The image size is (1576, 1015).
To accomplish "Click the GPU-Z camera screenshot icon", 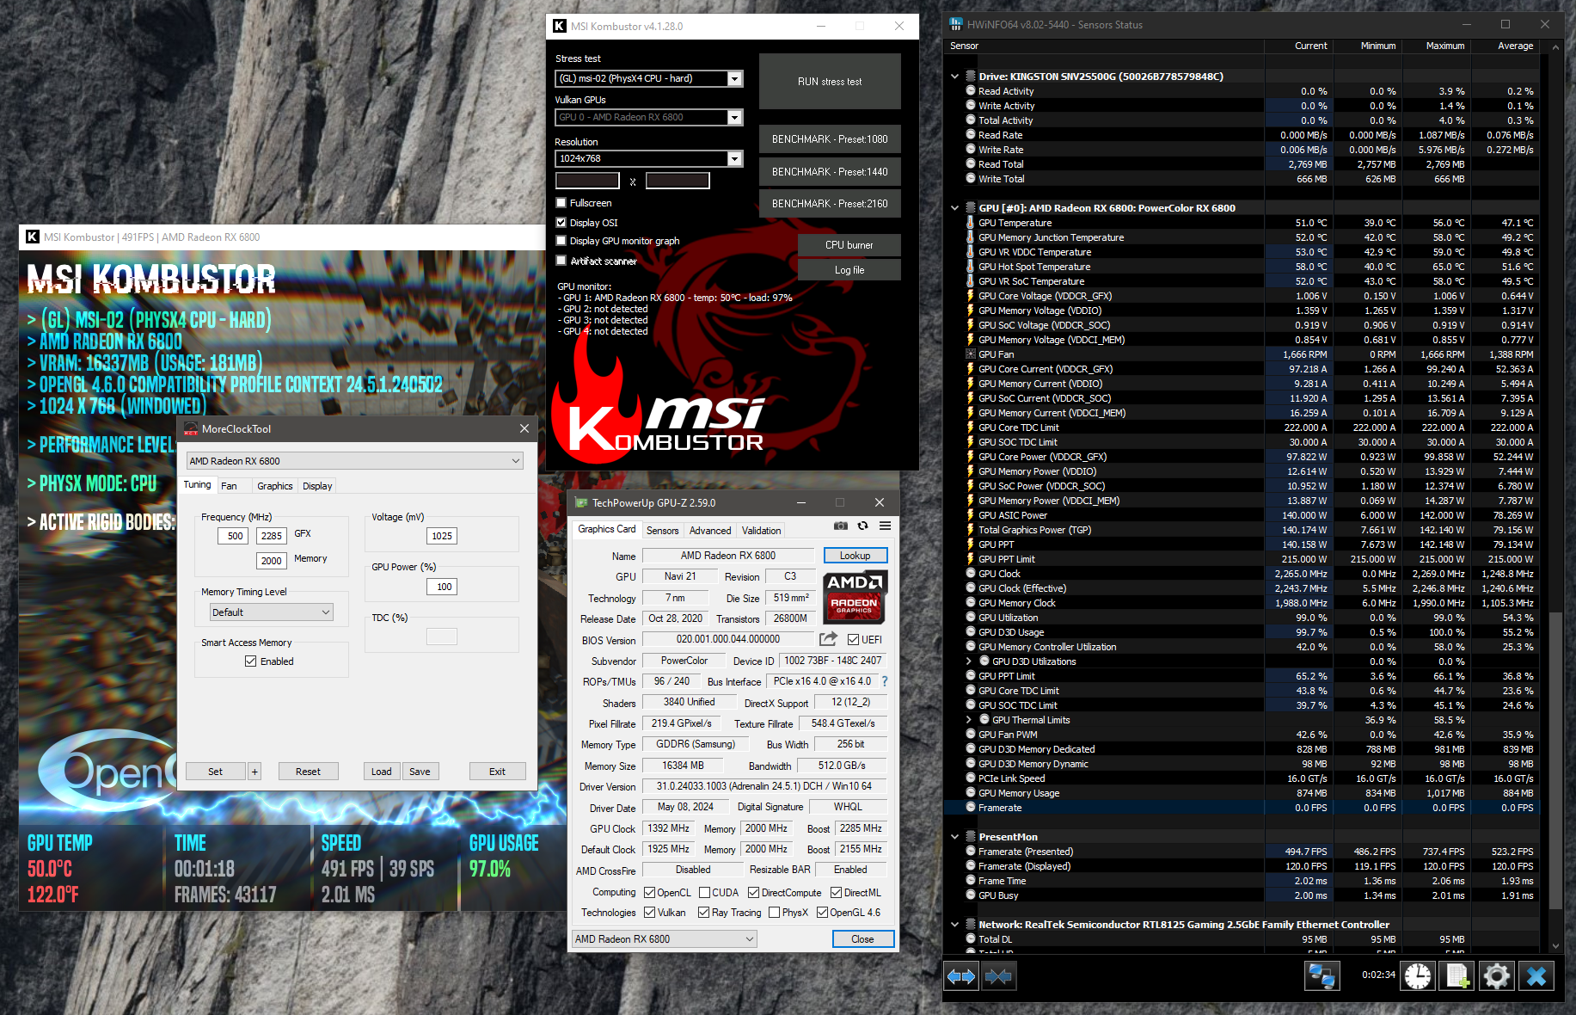I will 840,526.
